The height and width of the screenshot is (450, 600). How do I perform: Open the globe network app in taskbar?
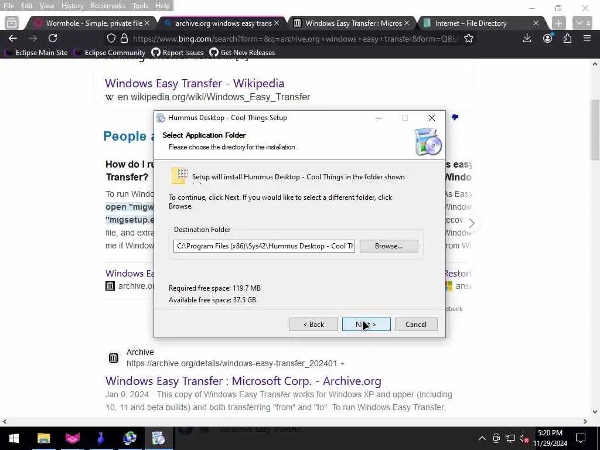coord(129,438)
